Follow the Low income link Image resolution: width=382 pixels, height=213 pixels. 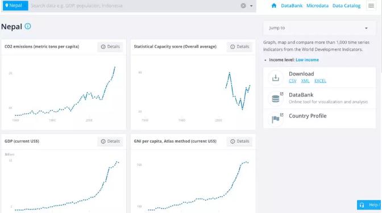tap(307, 60)
